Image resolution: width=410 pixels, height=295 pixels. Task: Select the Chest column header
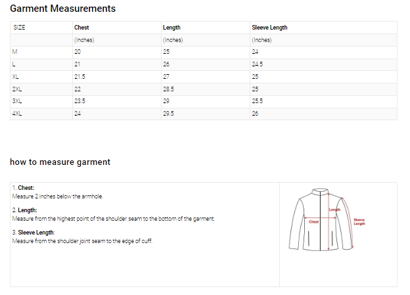[81, 28]
